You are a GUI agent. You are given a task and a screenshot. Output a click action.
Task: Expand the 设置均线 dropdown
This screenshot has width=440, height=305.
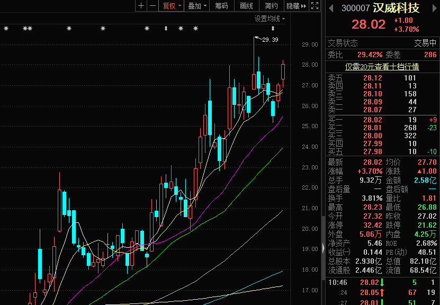[x=270, y=19]
